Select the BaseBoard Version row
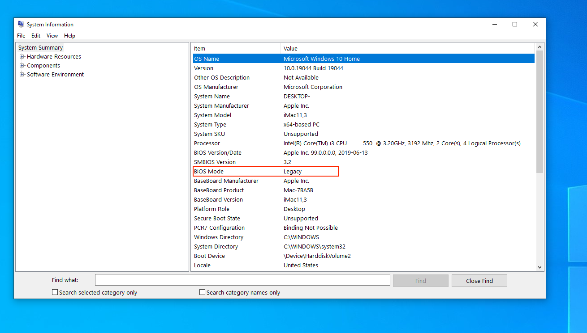 click(363, 199)
